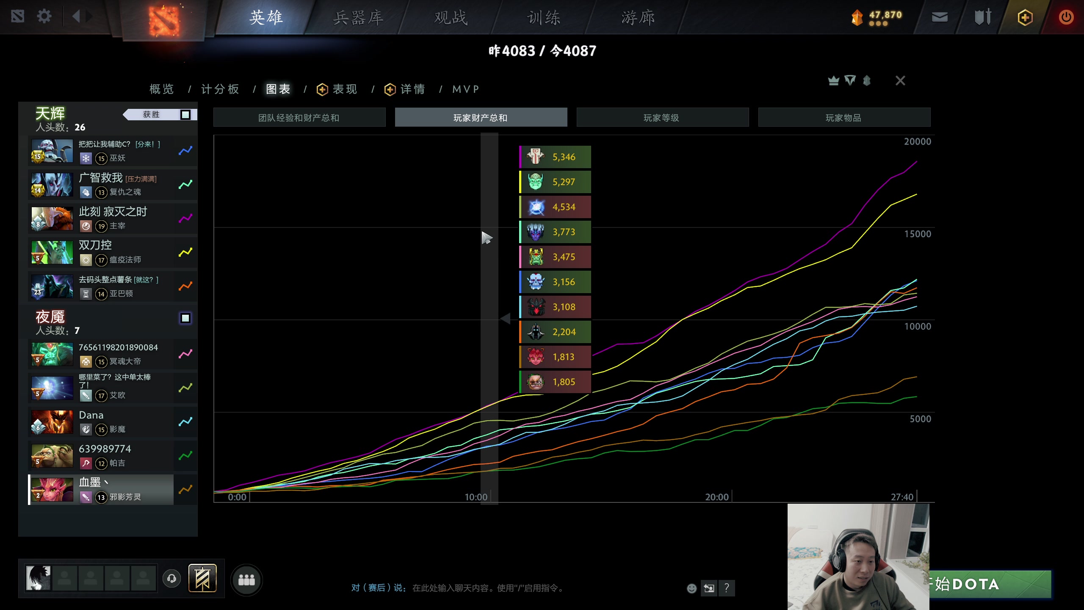Screen dimensions: 1084x610
Task: Open the 兵器库 main menu tab
Action: pyautogui.click(x=358, y=17)
